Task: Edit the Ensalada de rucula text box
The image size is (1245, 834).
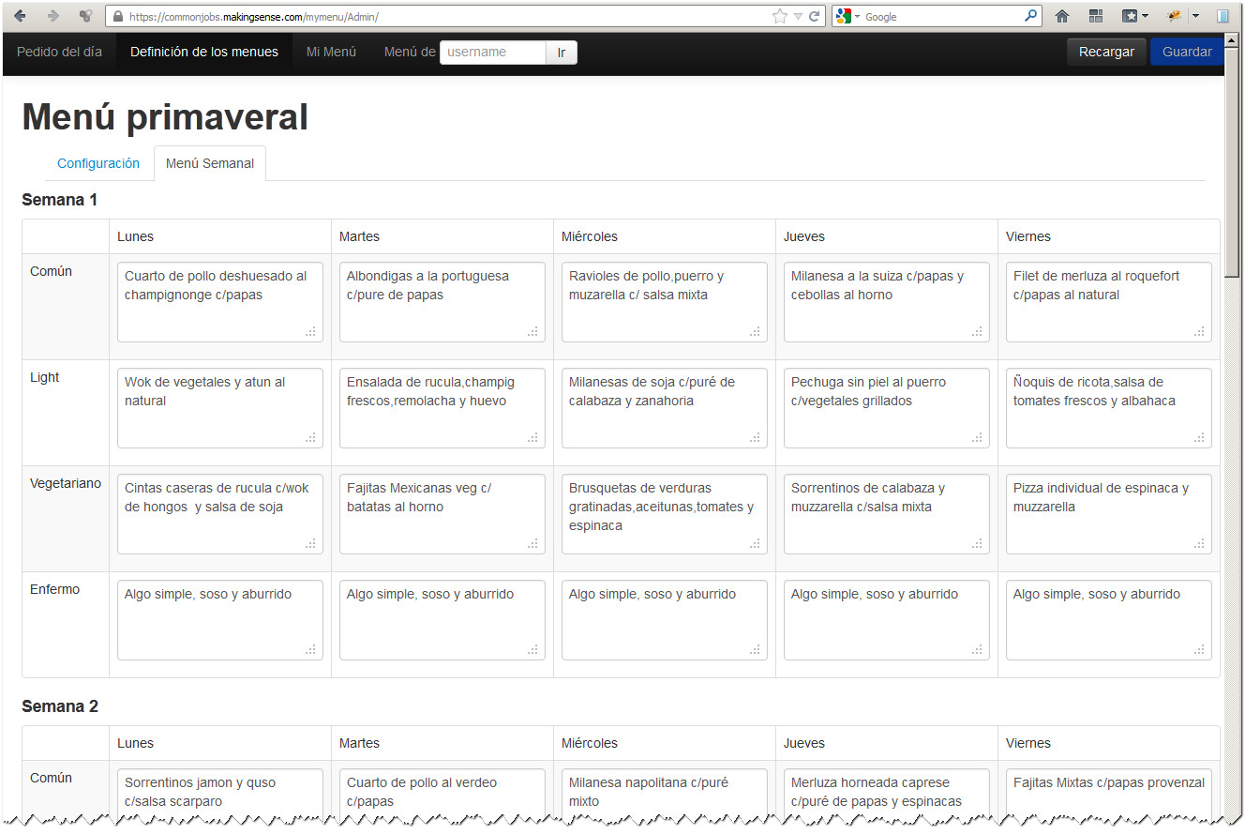Action: click(x=442, y=408)
